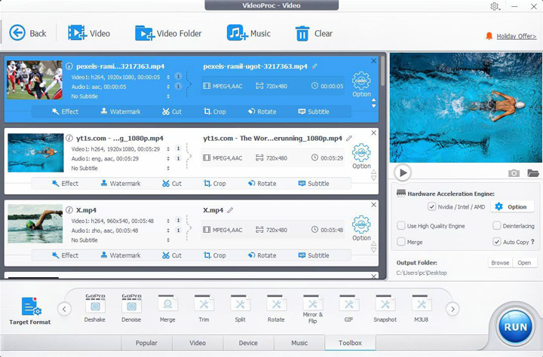Rename yt1s.com output with pencil icon
Viewport: 543px width, 357px height.
pos(349,138)
